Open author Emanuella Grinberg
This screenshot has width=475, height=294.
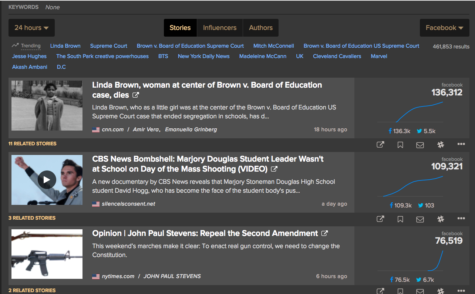point(191,129)
